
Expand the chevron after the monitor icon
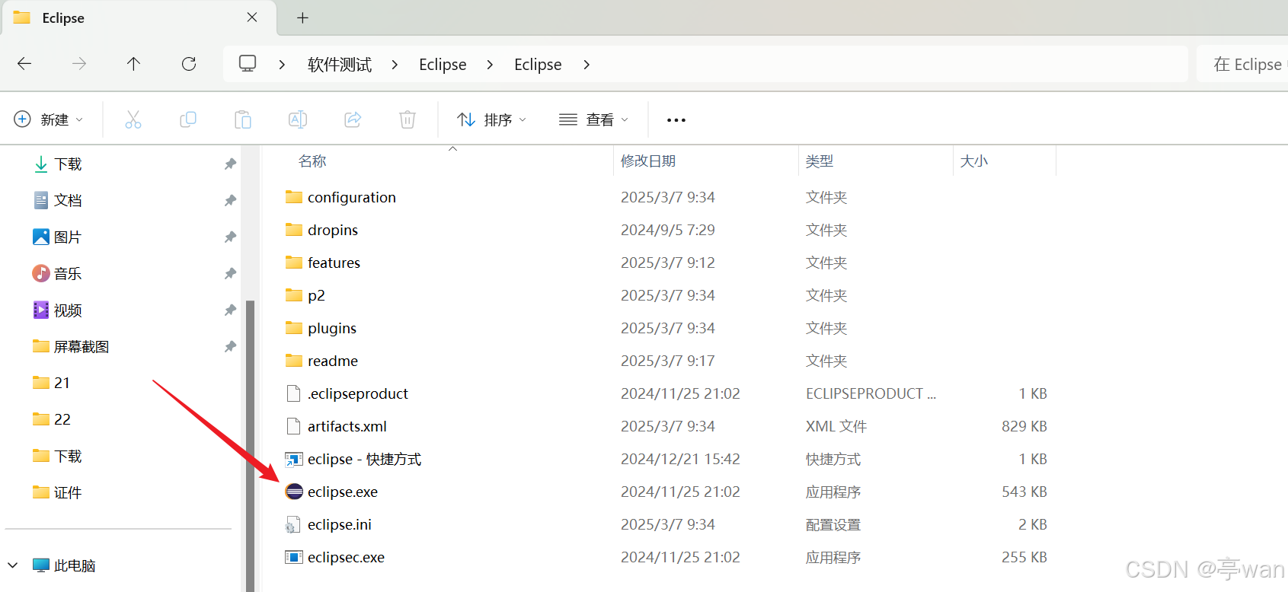coord(282,65)
